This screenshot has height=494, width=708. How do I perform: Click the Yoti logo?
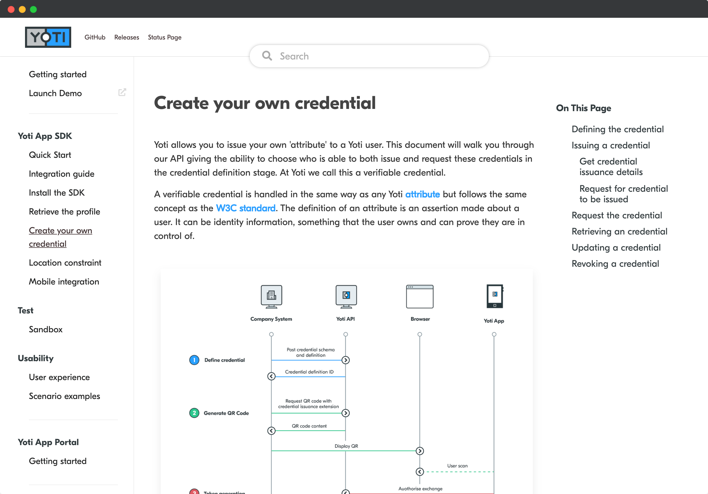pos(48,37)
